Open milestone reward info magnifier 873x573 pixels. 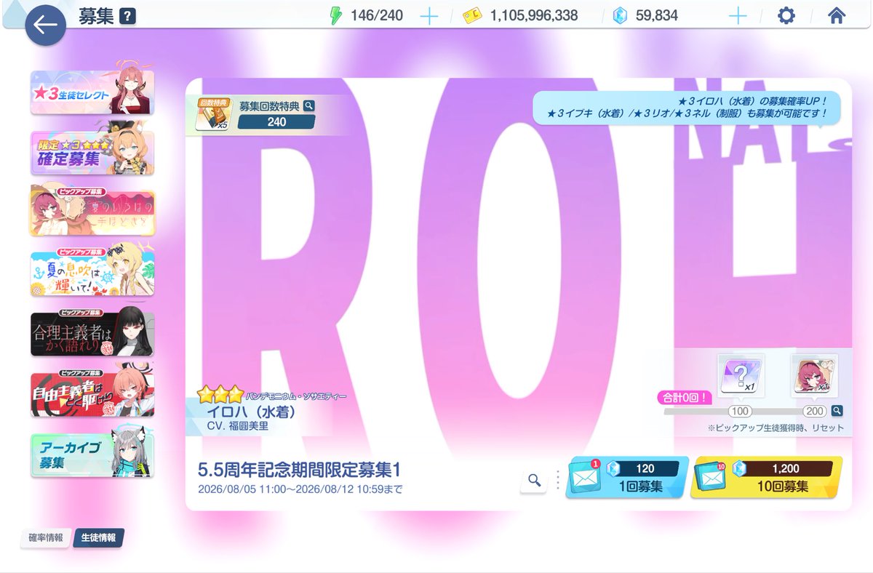coord(837,410)
